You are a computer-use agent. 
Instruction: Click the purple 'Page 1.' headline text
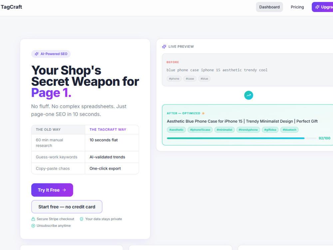pyautogui.click(x=51, y=93)
